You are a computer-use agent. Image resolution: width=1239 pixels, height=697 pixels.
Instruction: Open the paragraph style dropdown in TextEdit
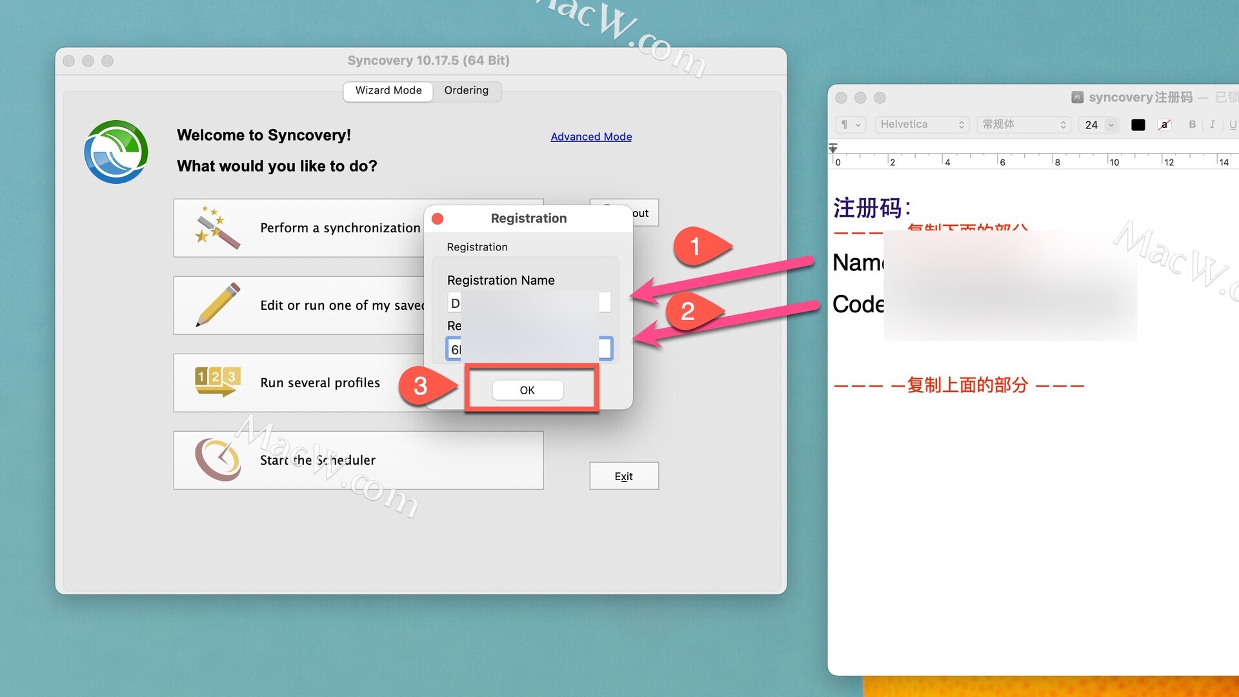click(x=850, y=125)
